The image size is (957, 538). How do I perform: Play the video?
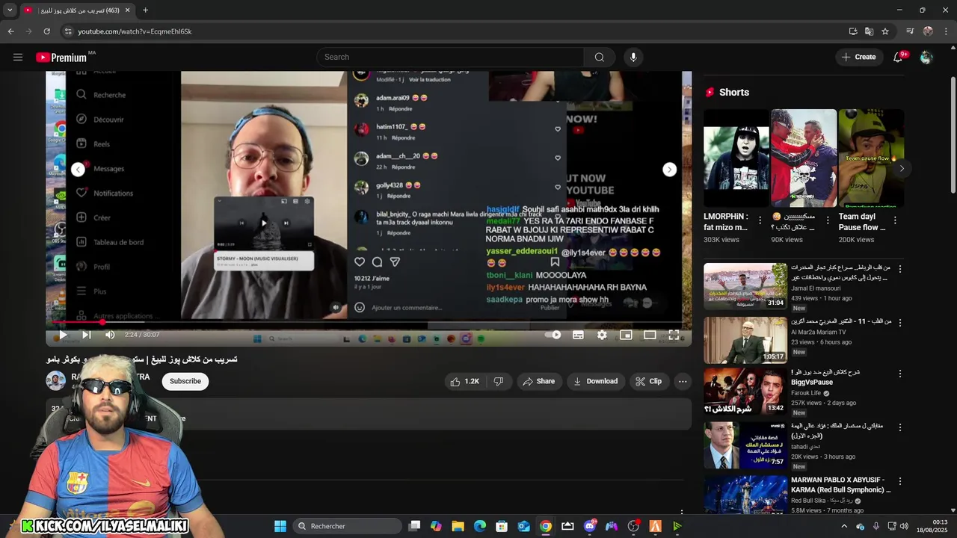pyautogui.click(x=63, y=335)
